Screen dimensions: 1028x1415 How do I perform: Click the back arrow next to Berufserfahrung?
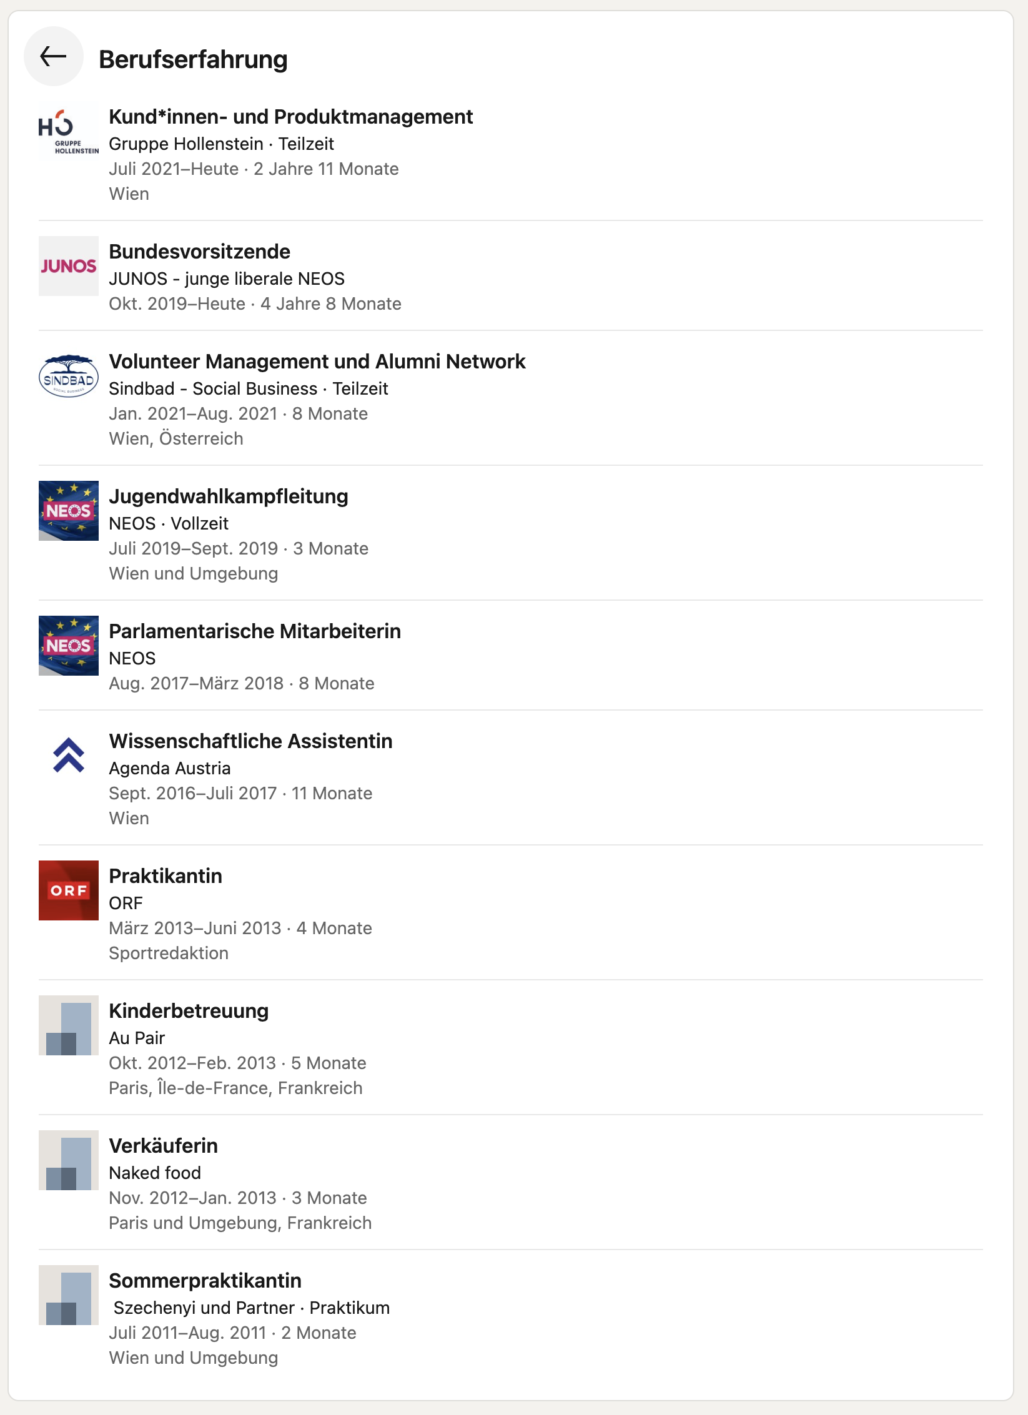tap(54, 56)
